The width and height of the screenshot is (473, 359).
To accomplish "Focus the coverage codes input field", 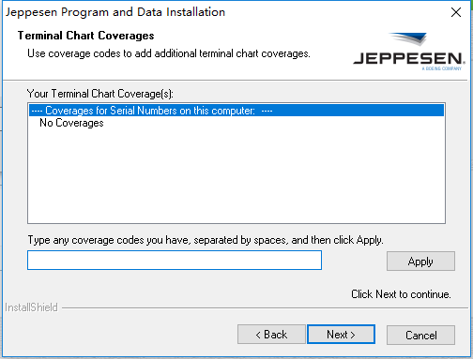I will tap(175, 260).
